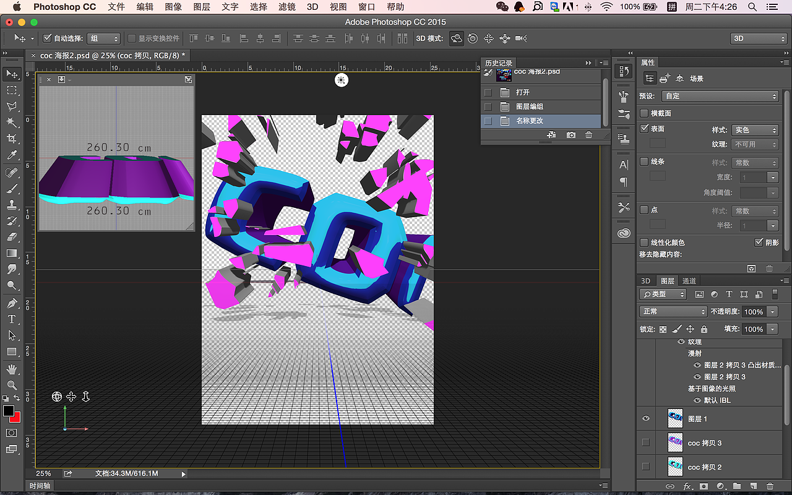792x495 pixels.
Task: Uncheck the 阴影 checkbox
Action: pos(759,243)
